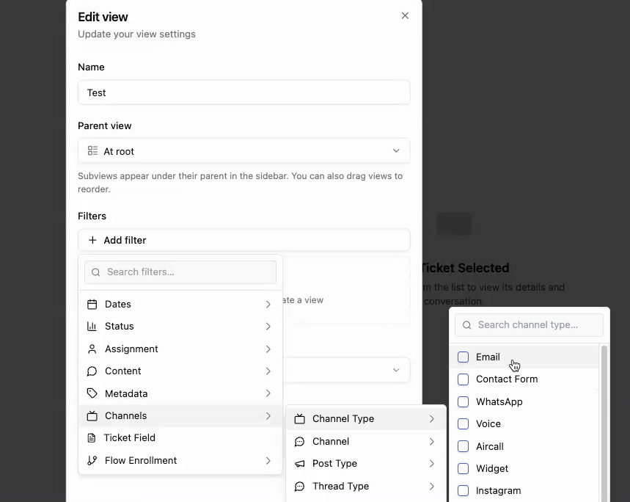
Task: Click the document icon beside Ticket Field
Action: (x=92, y=438)
